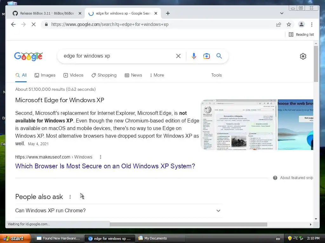This screenshot has width=325, height=243.
Task: Open the Chrome three-dot menu
Action: 312,24
